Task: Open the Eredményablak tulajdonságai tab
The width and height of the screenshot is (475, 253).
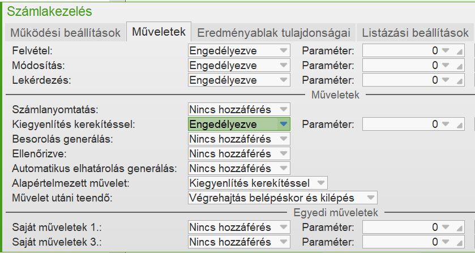Action: pos(273,33)
